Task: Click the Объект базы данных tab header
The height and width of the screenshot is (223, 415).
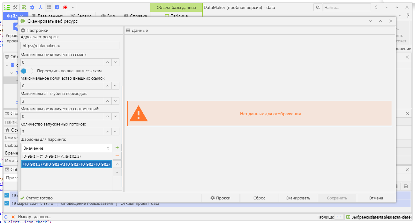Action: coord(176,7)
